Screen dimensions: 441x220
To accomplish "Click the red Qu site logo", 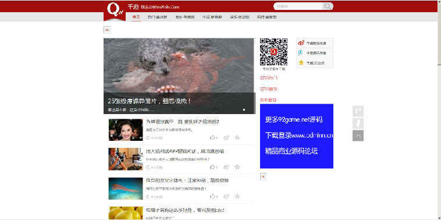I will point(115,10).
